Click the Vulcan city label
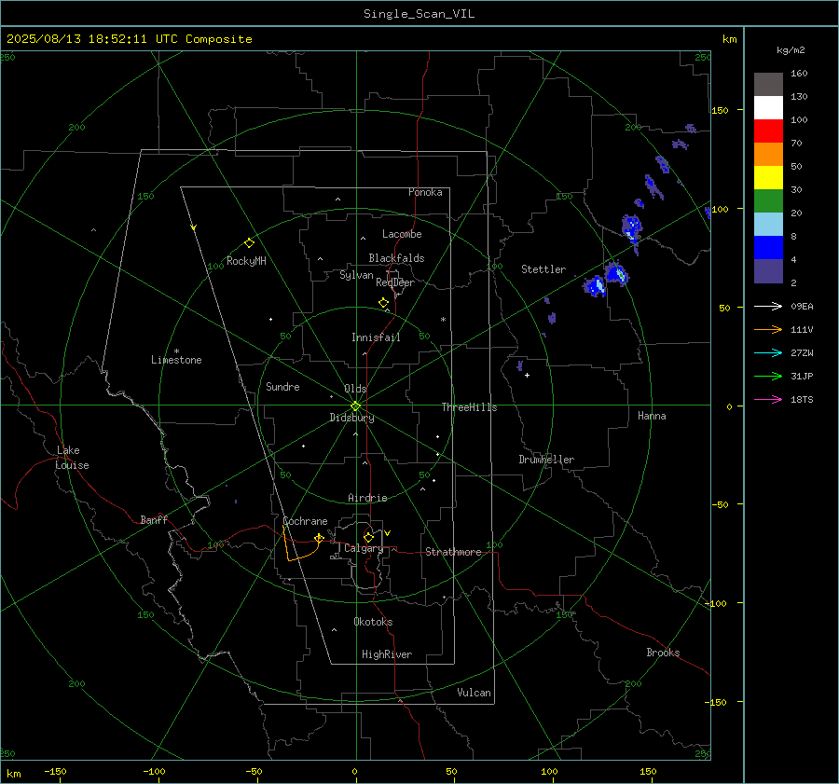This screenshot has width=839, height=784. point(474,692)
